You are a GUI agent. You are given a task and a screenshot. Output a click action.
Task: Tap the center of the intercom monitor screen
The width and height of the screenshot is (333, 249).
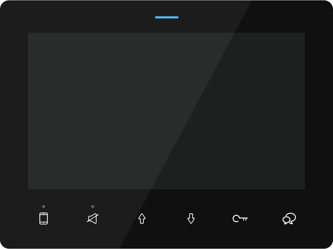[x=166, y=111]
